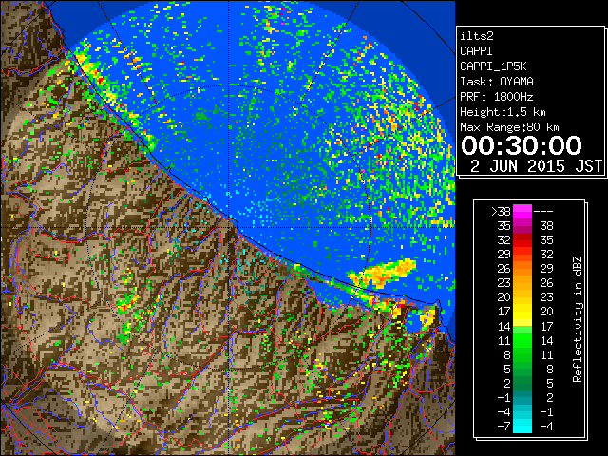Click the '2 JUN 2015 JST' date
Screen dimensions: 608x456
[x=536, y=166]
